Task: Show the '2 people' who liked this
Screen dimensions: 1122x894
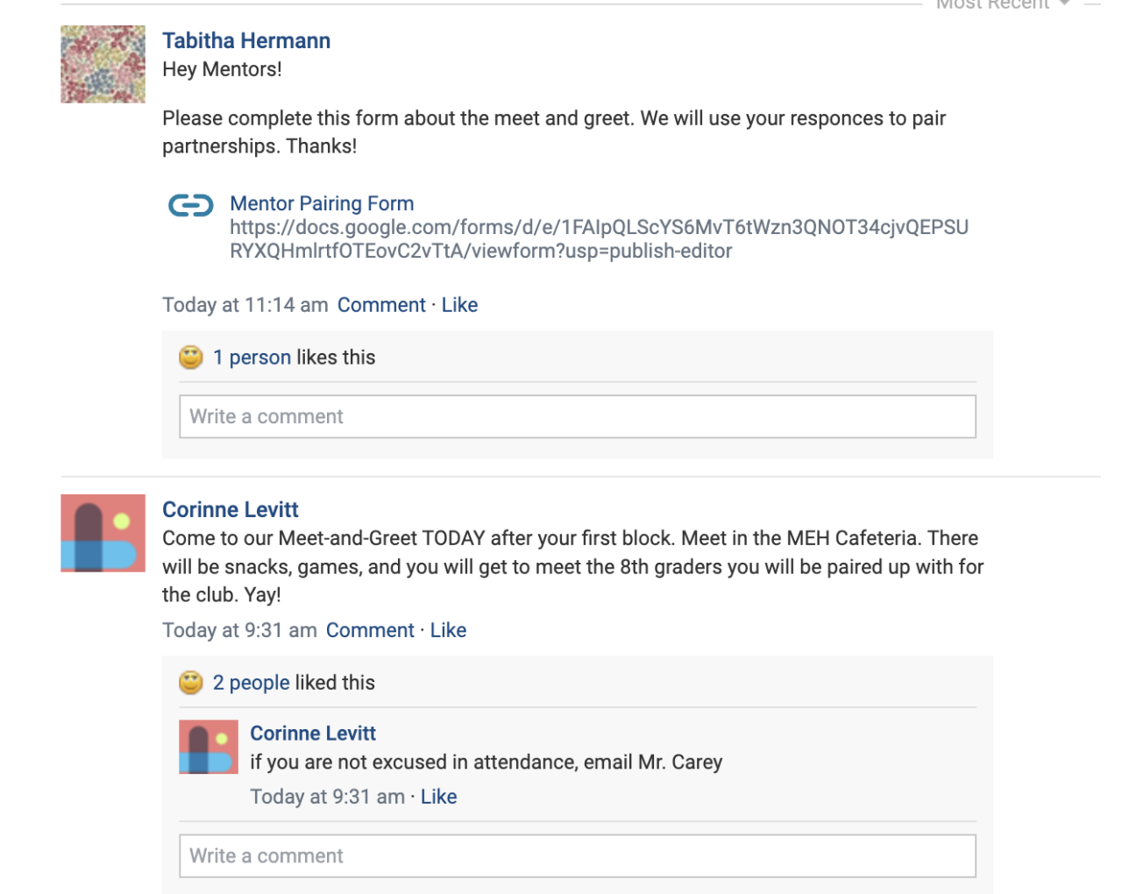Action: pos(251,683)
